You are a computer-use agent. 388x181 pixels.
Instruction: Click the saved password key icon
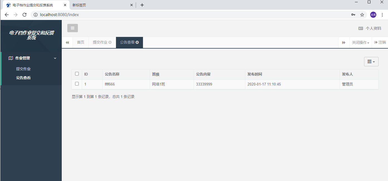(353, 15)
